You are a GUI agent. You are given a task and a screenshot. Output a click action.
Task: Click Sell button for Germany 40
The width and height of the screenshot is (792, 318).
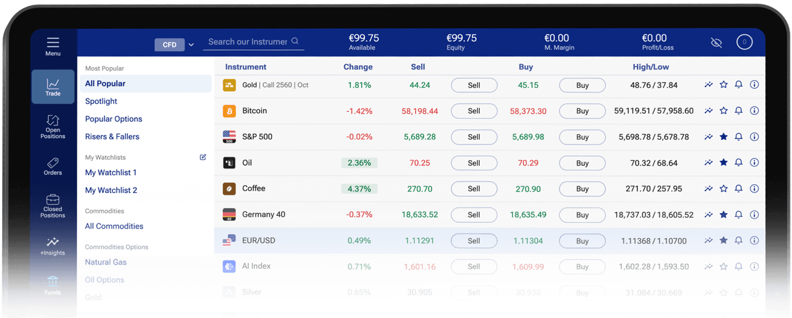[x=474, y=214]
